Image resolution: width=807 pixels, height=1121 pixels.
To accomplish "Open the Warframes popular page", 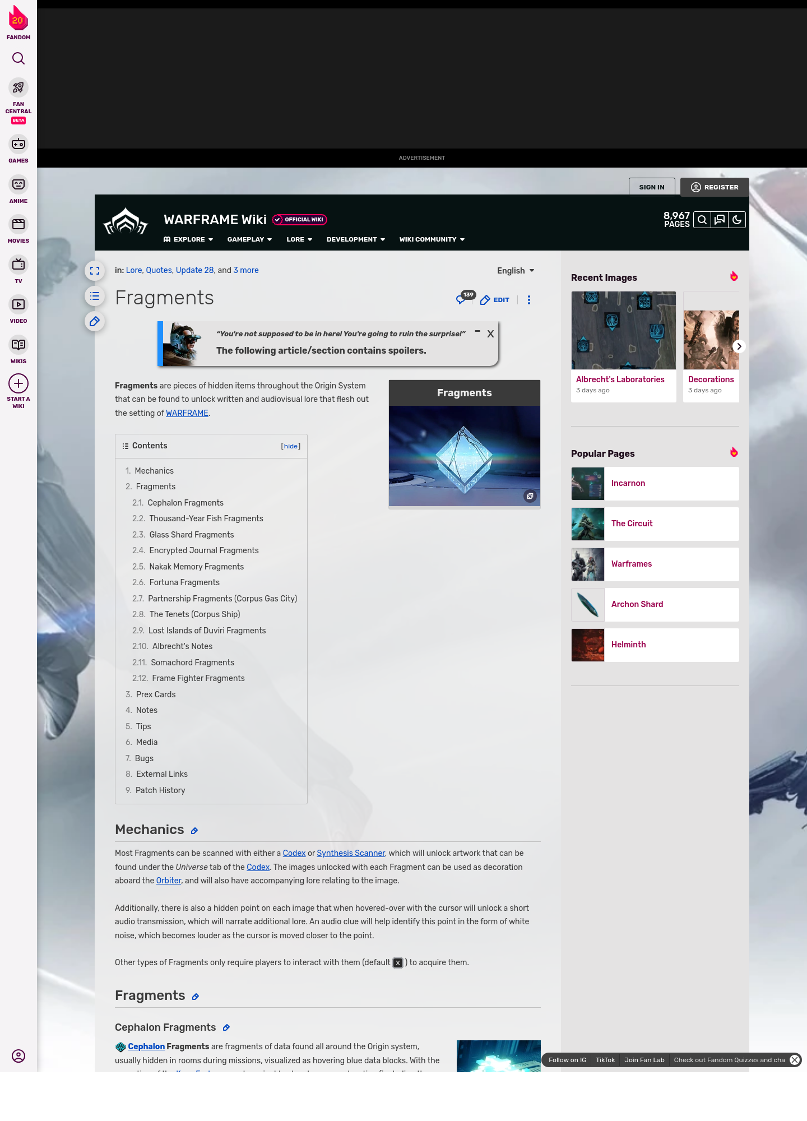I will [655, 564].
